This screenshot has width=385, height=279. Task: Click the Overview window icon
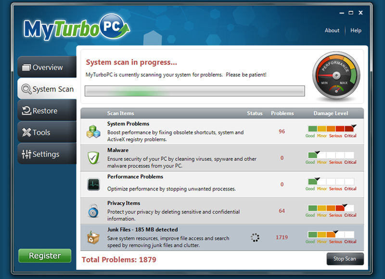(x=26, y=67)
